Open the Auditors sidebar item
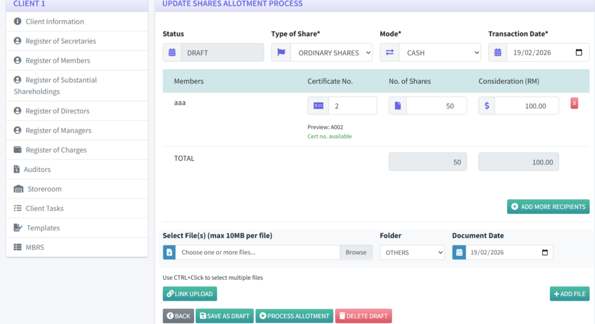Viewport: 595px width, 324px height. point(37,170)
